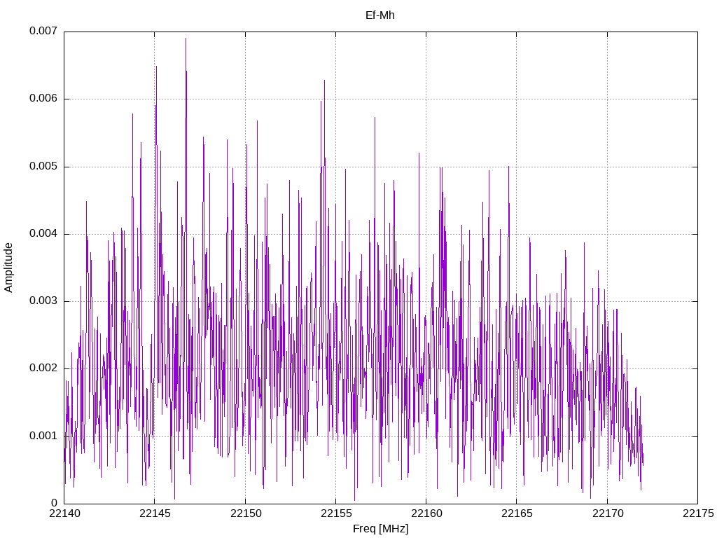This screenshot has height=538, width=717.
Task: Select y-axis tick label 0.005
Action: pyautogui.click(x=43, y=166)
